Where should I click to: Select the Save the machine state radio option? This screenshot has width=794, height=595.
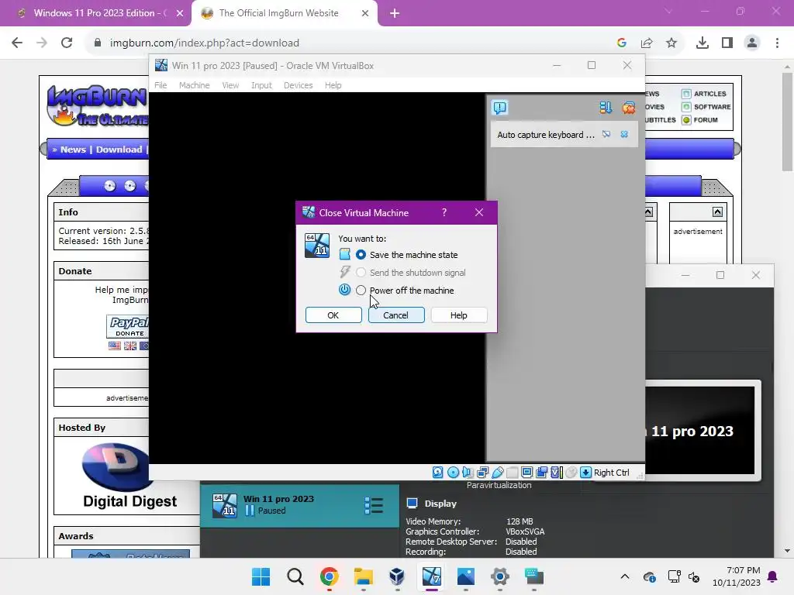361,254
